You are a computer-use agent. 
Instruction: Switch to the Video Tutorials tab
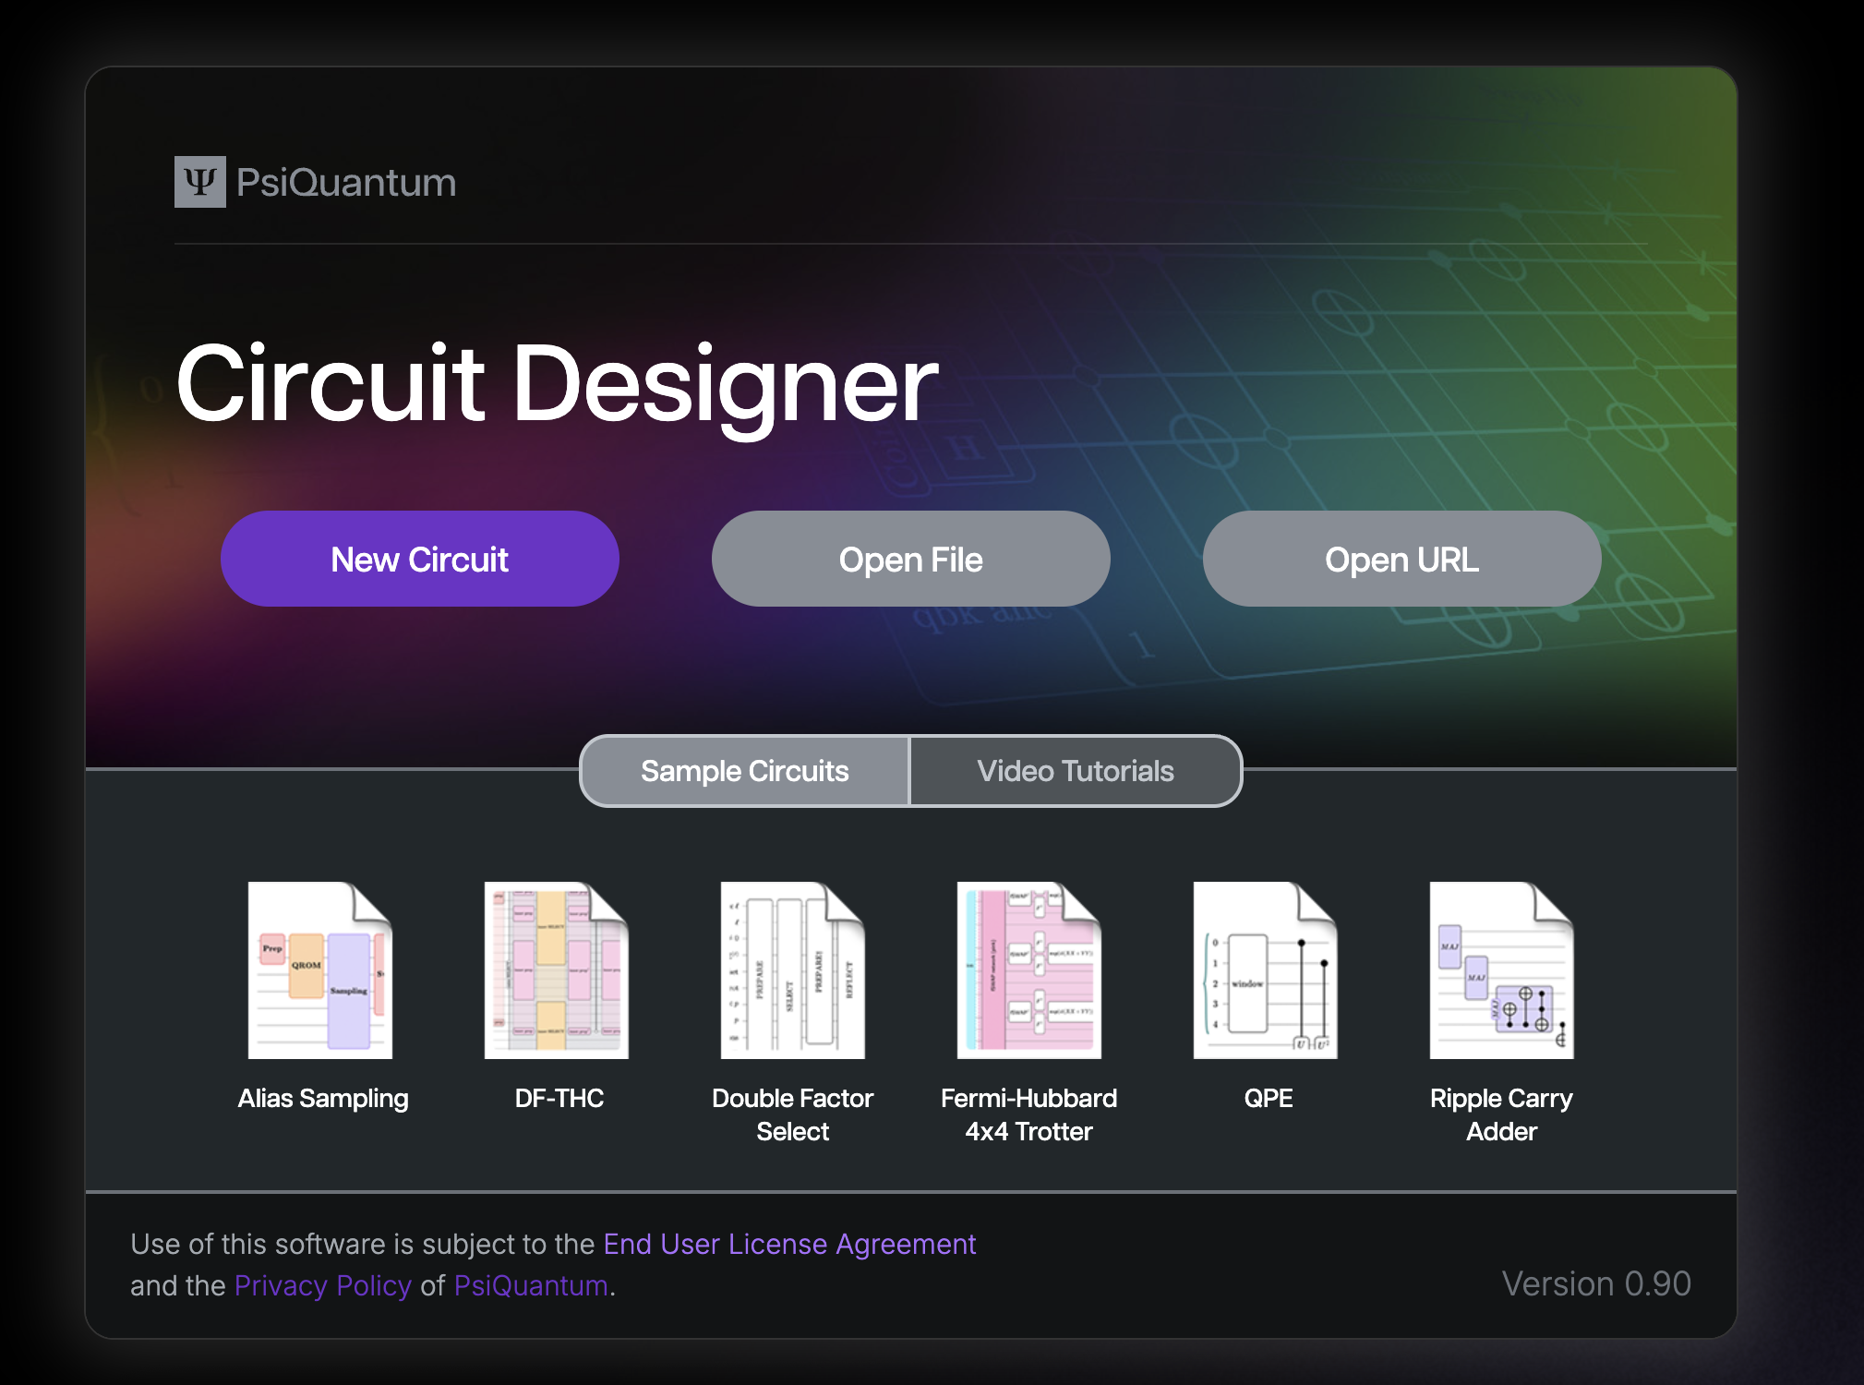[x=1076, y=771]
